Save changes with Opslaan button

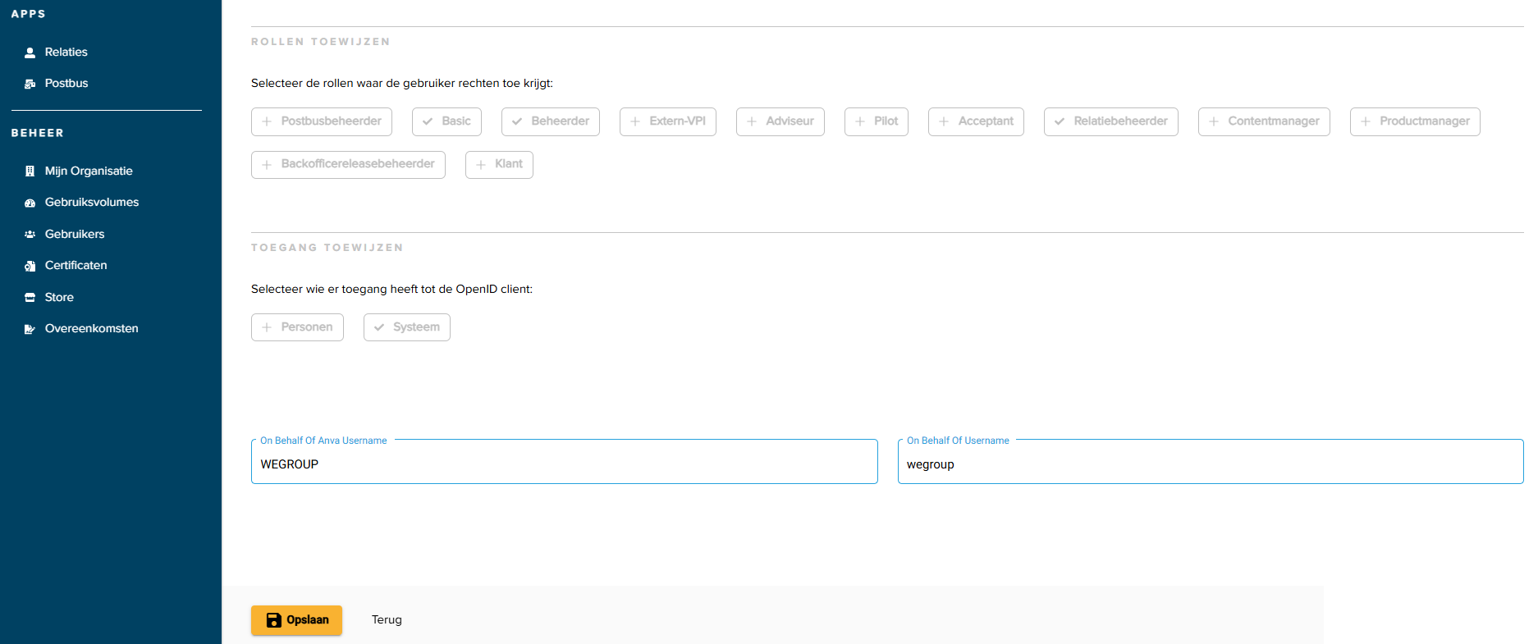[x=296, y=620]
